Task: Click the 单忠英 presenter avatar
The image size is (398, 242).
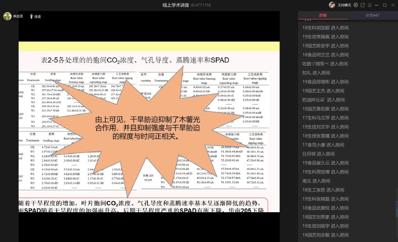Action: tap(7, 16)
